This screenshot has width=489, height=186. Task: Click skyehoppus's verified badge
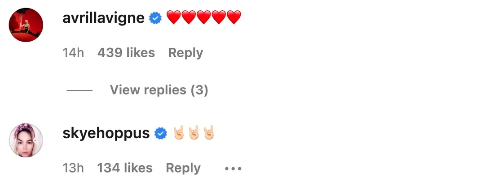pos(161,133)
